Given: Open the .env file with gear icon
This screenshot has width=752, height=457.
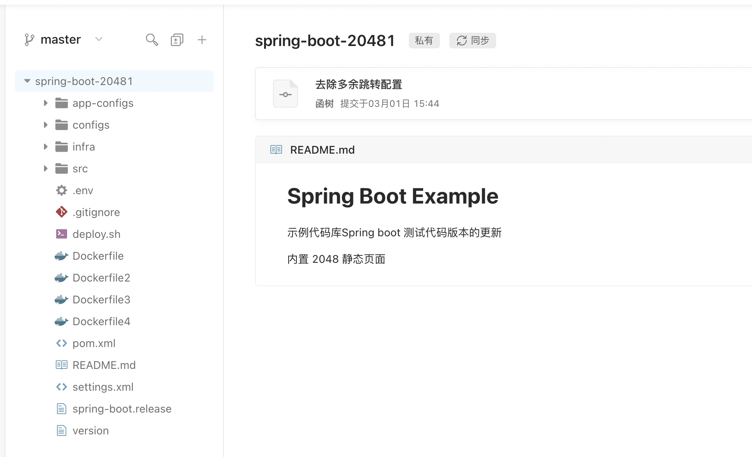Looking at the screenshot, I should coord(83,191).
